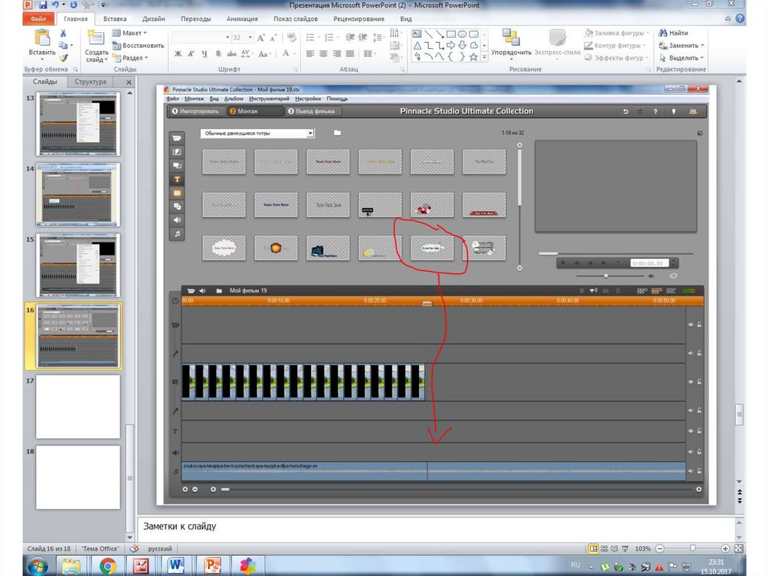The image size is (769, 576).
Task: Click Format Painter brush icon
Action: 64,58
